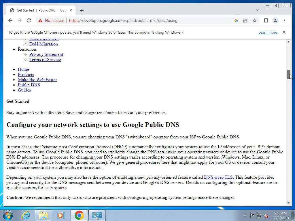Open network status tray icon
295x221 pixels.
coord(259,216)
